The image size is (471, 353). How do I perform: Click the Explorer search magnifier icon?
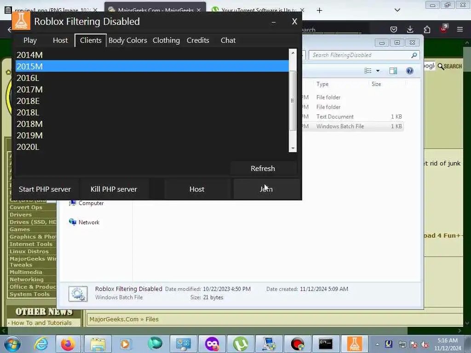click(x=414, y=55)
